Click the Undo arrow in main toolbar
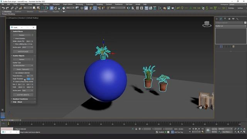 click(3, 8)
